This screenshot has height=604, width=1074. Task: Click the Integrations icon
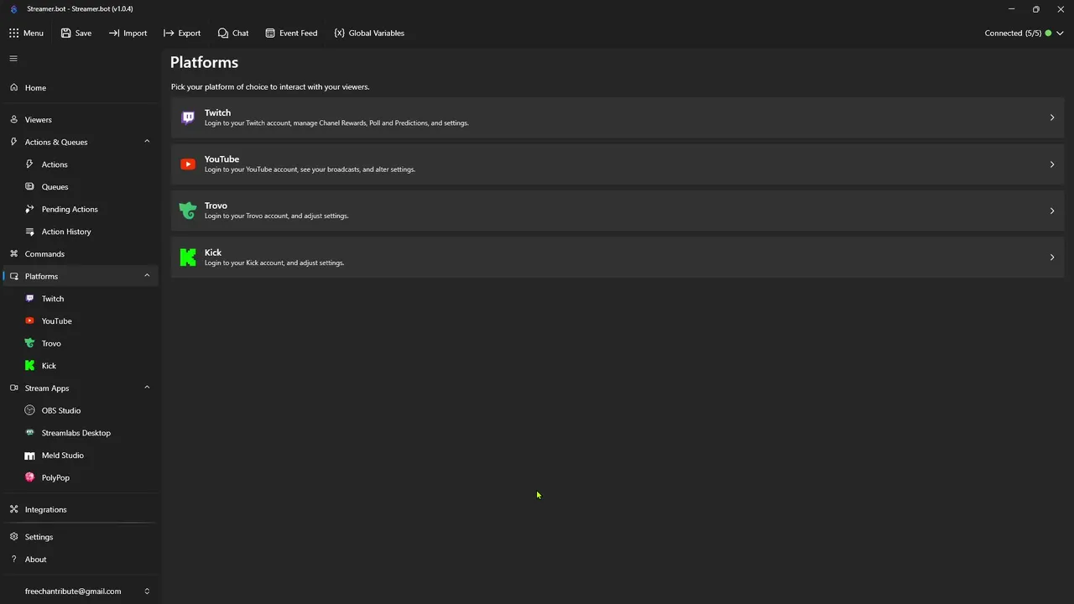tap(13, 509)
